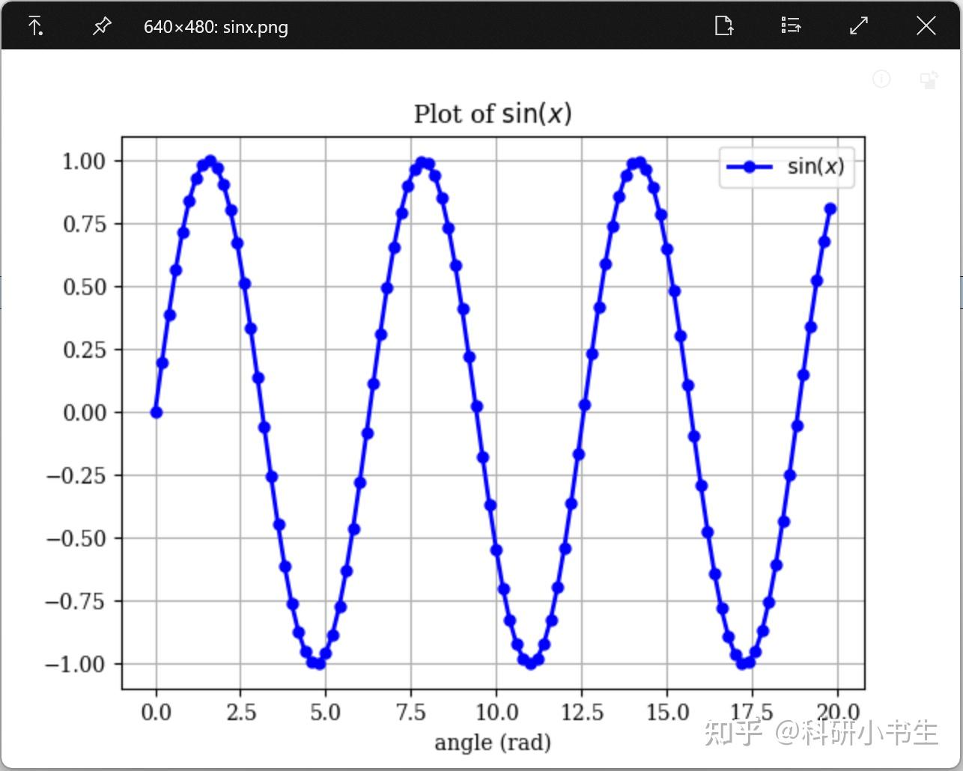Screen dimensions: 963x771
Task: Copy image via the overlay copy icon
Action: click(x=929, y=79)
